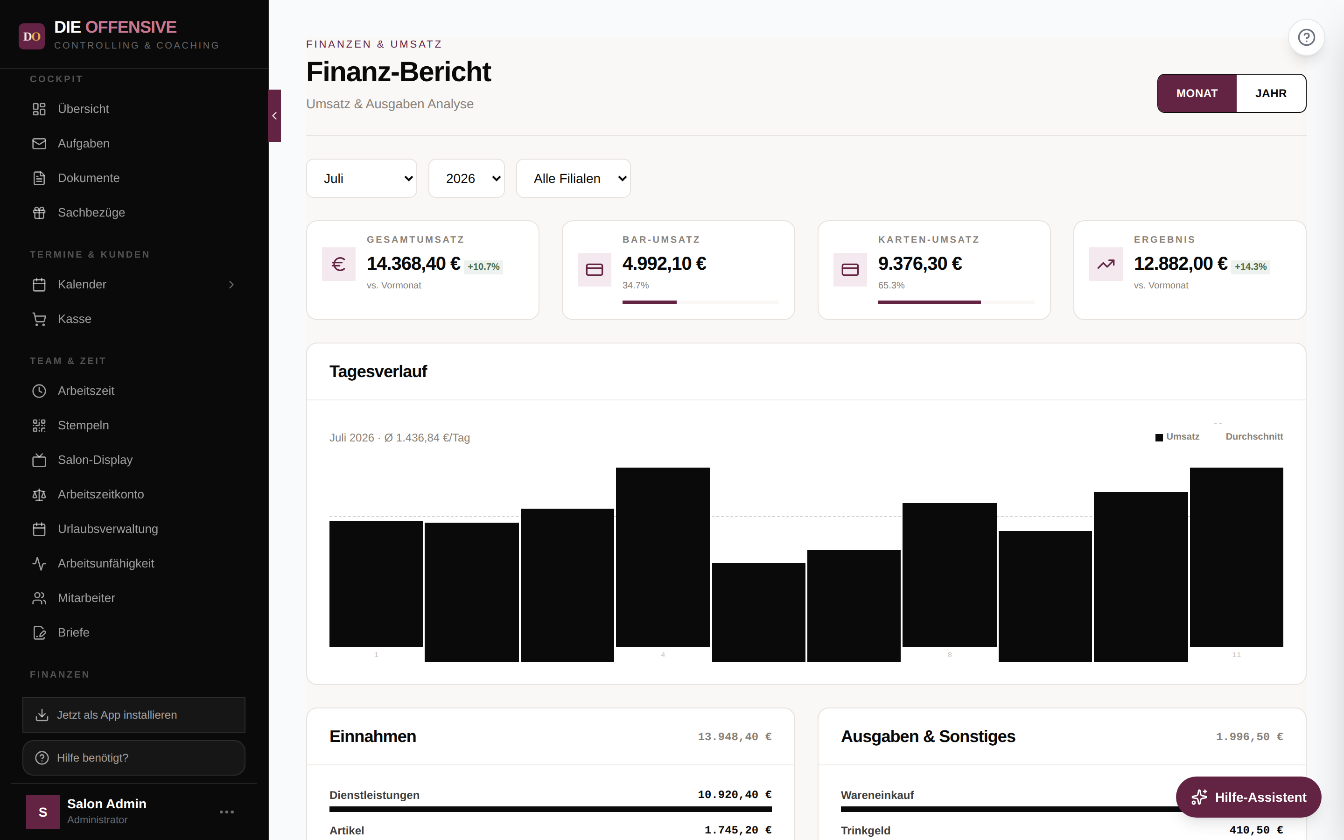Open the Übersicht dashboard icon

pyautogui.click(x=39, y=109)
